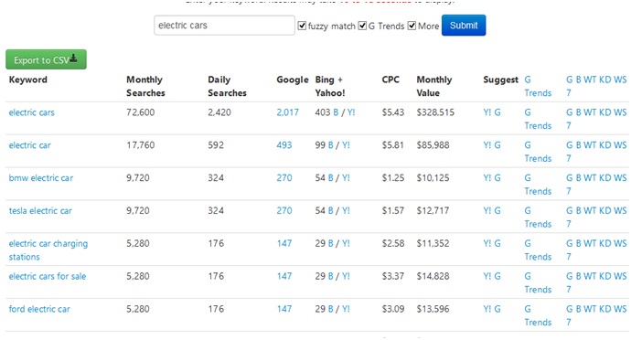The height and width of the screenshot is (340, 631).
Task: Click 'WS' link in bmw electric car row
Action: tap(620, 178)
